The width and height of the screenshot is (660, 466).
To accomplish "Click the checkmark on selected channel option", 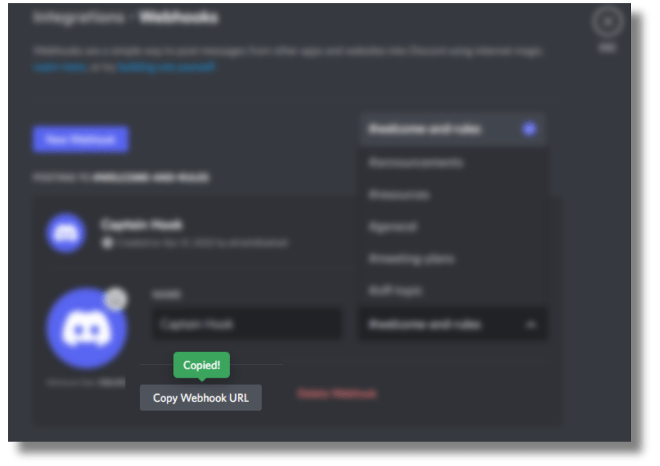I will coord(529,130).
